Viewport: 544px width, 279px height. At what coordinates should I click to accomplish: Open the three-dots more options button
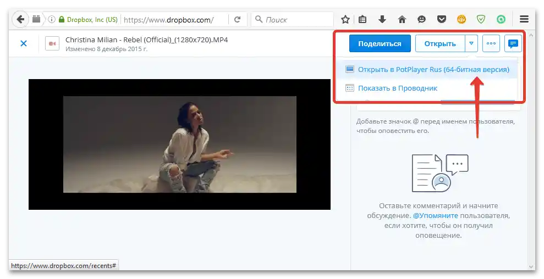pos(491,44)
